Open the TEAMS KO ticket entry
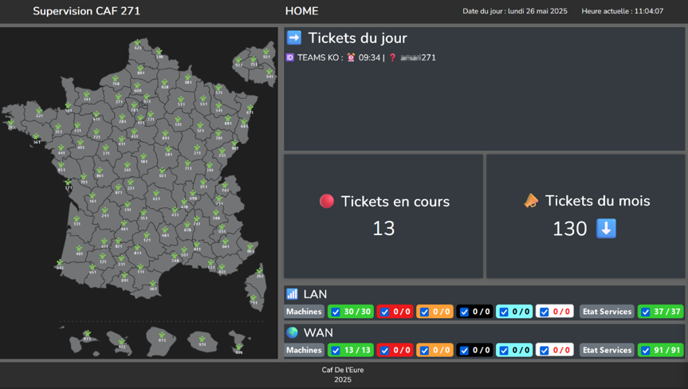Screen dimensions: 688x389 [x=361, y=57]
